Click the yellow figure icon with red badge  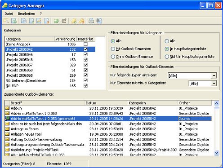pyautogui.click(x=81, y=21)
